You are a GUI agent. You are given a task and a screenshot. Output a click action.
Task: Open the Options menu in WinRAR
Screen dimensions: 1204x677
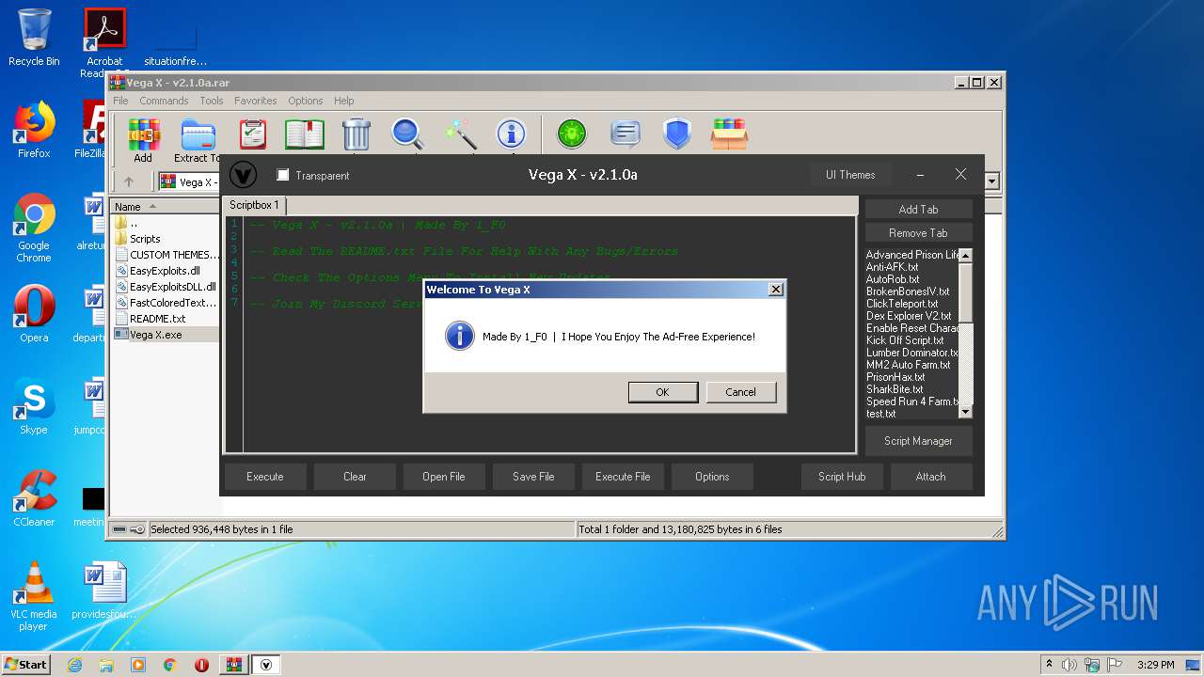(306, 101)
